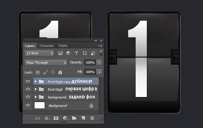Open the Pass Through blend mode dropdown
The width and height of the screenshot is (203, 128).
pos(46,63)
